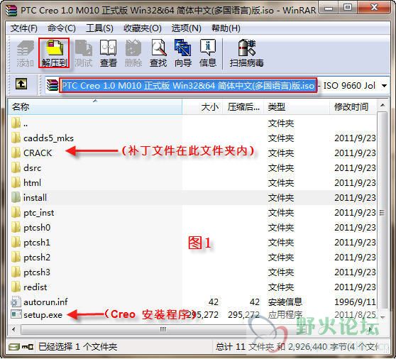This screenshot has width=396, height=359.
Task: Select the ptc_inst folder name
Action: point(38,213)
